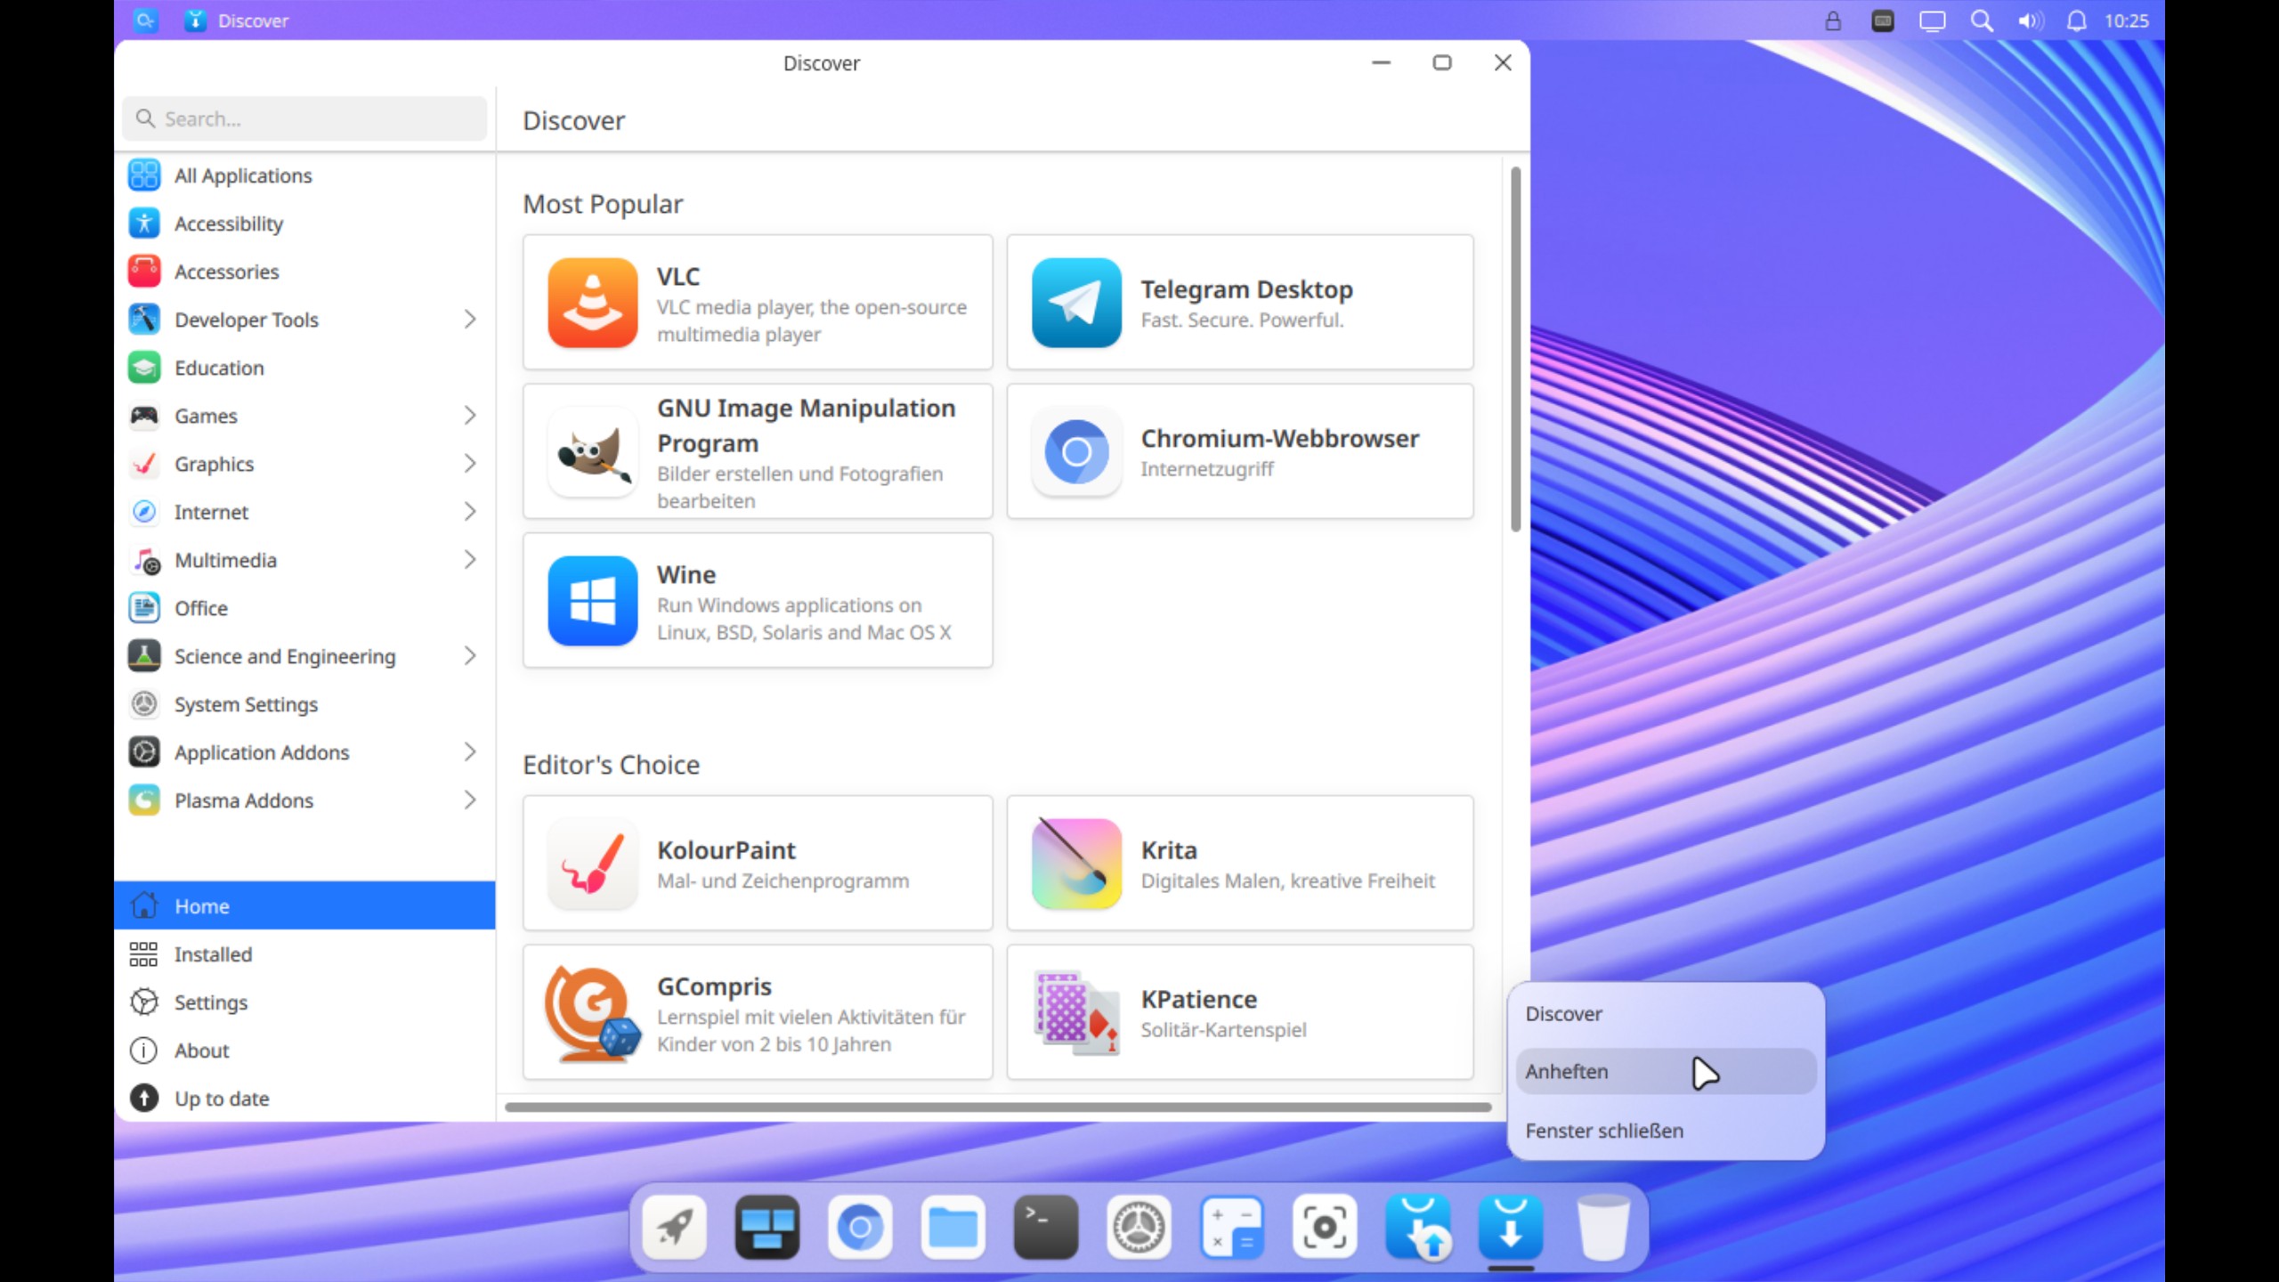Click the lock screen icon in panel

pos(1833,20)
